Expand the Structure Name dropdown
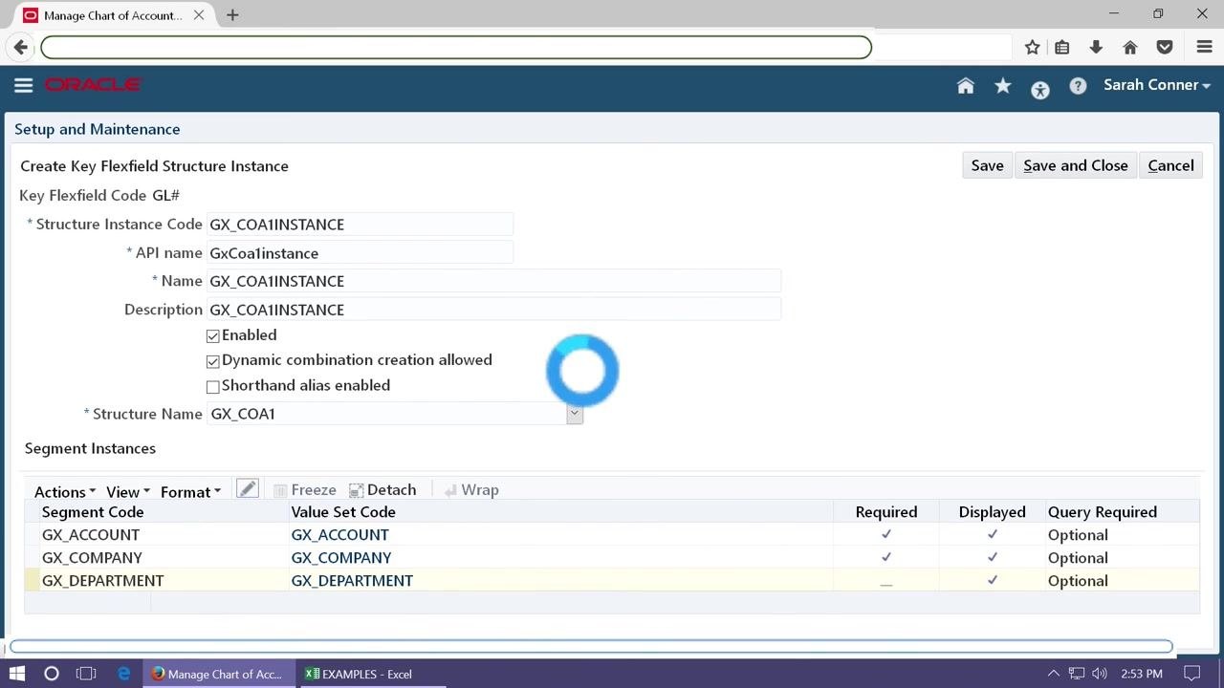1224x688 pixels. tap(574, 414)
